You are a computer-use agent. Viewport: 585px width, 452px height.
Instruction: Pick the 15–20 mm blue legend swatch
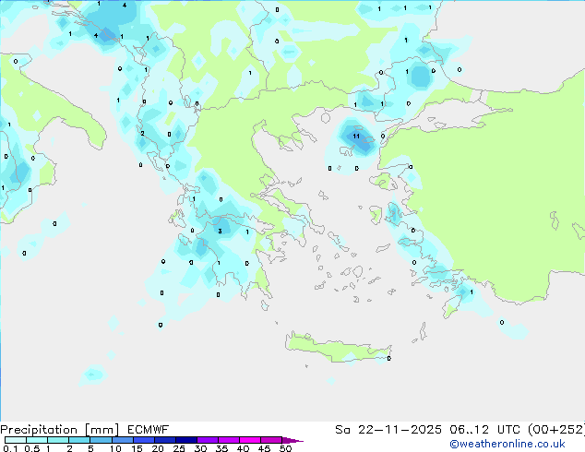pyautogui.click(x=143, y=440)
